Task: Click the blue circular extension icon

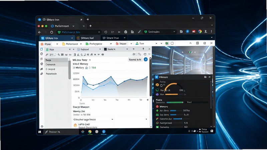Action: coord(188,31)
